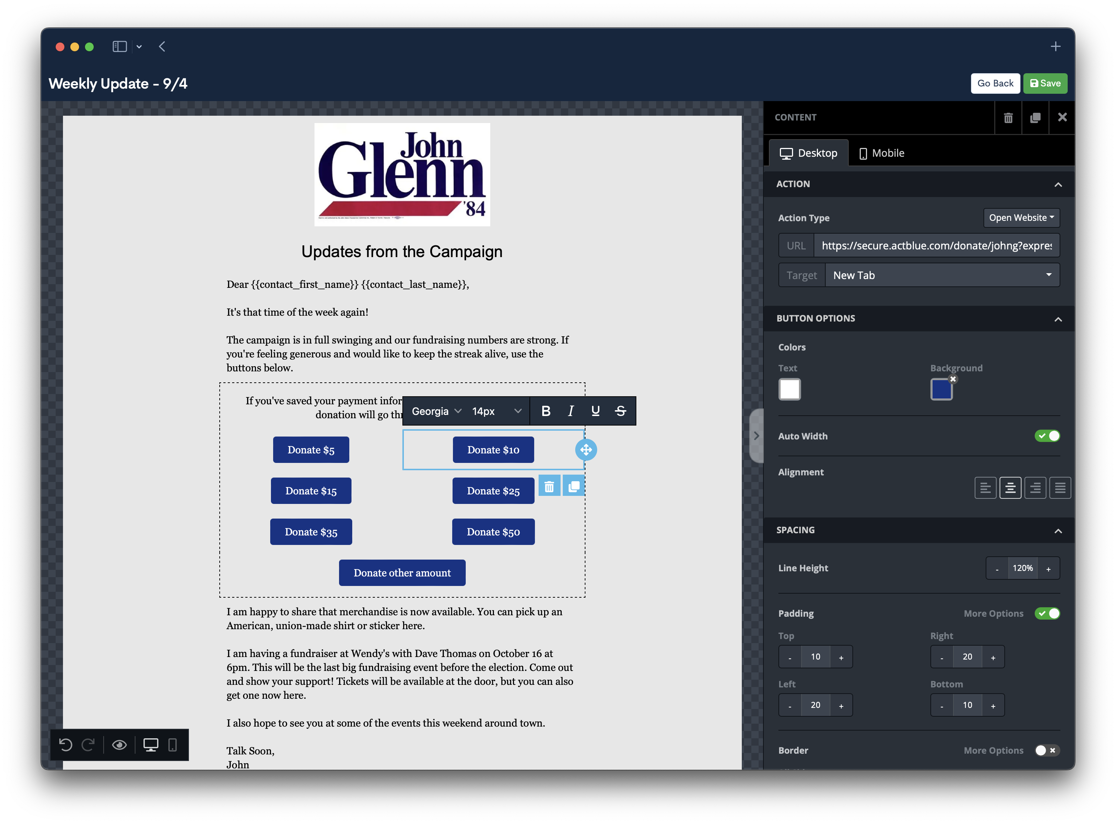Click the green Save button
Viewport: 1116px width, 824px height.
pyautogui.click(x=1045, y=83)
